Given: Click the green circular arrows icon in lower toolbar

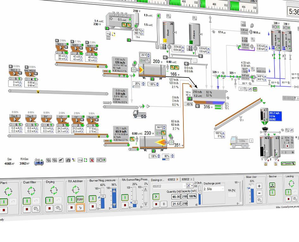Looking at the screenshot, I should (x=85, y=160).
